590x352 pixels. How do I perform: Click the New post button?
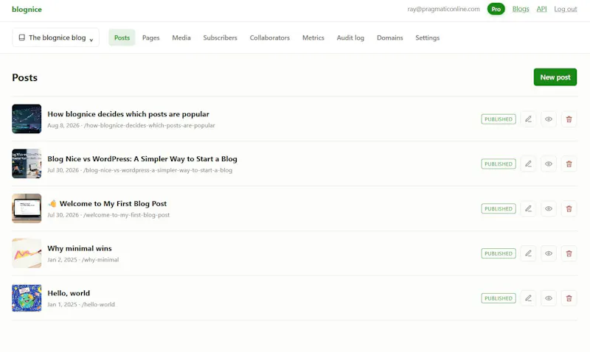[x=555, y=77]
